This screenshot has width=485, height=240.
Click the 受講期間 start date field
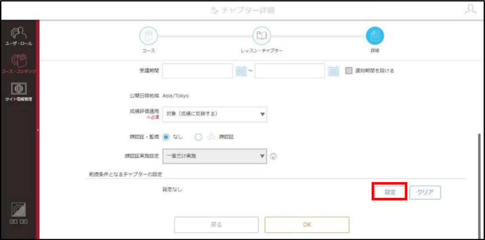point(197,71)
